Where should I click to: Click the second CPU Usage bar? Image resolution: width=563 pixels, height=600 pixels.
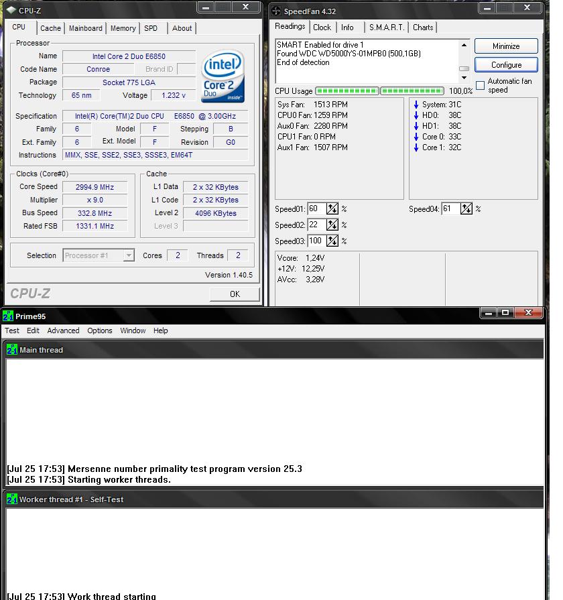click(x=412, y=91)
